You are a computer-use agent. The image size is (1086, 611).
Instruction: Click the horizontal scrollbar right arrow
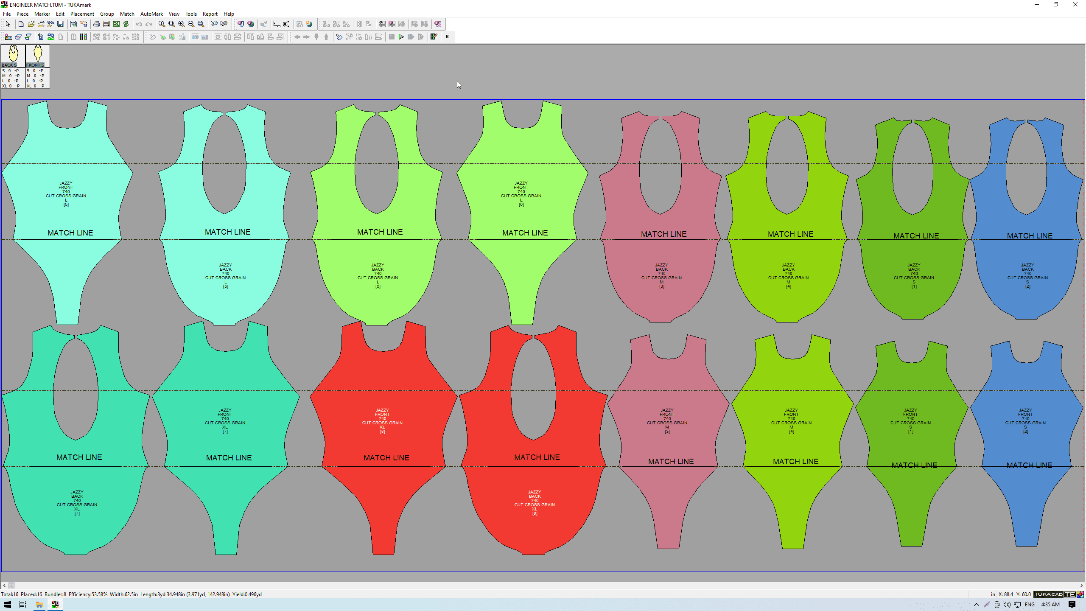pyautogui.click(x=1081, y=585)
